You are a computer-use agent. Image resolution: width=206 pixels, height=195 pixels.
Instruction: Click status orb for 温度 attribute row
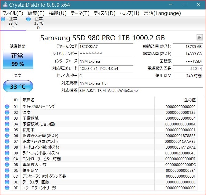(7, 112)
